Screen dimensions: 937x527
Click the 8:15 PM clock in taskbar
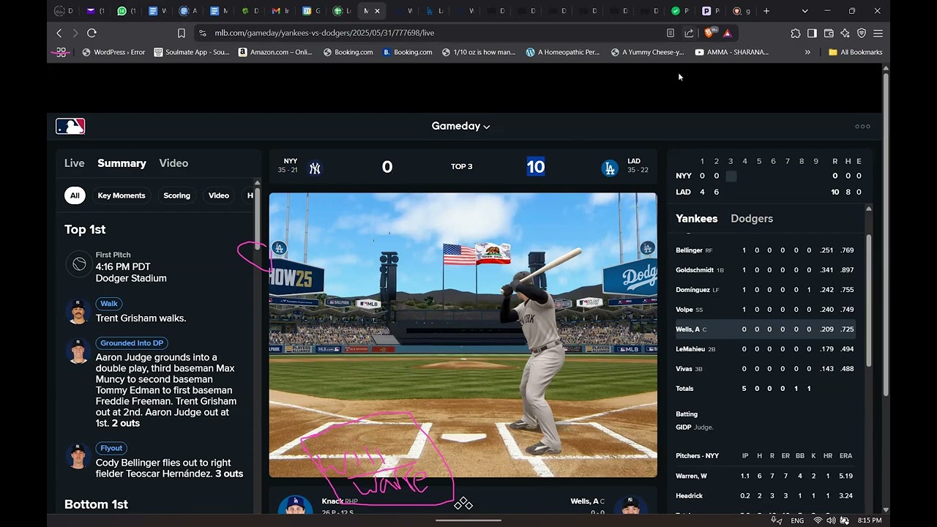[870, 520]
